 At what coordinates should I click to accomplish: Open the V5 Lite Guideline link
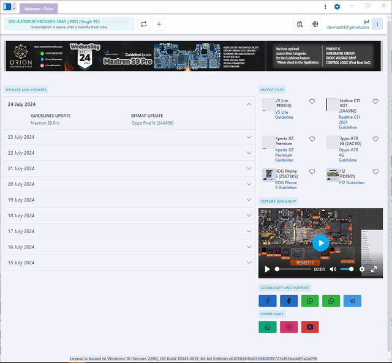click(284, 114)
